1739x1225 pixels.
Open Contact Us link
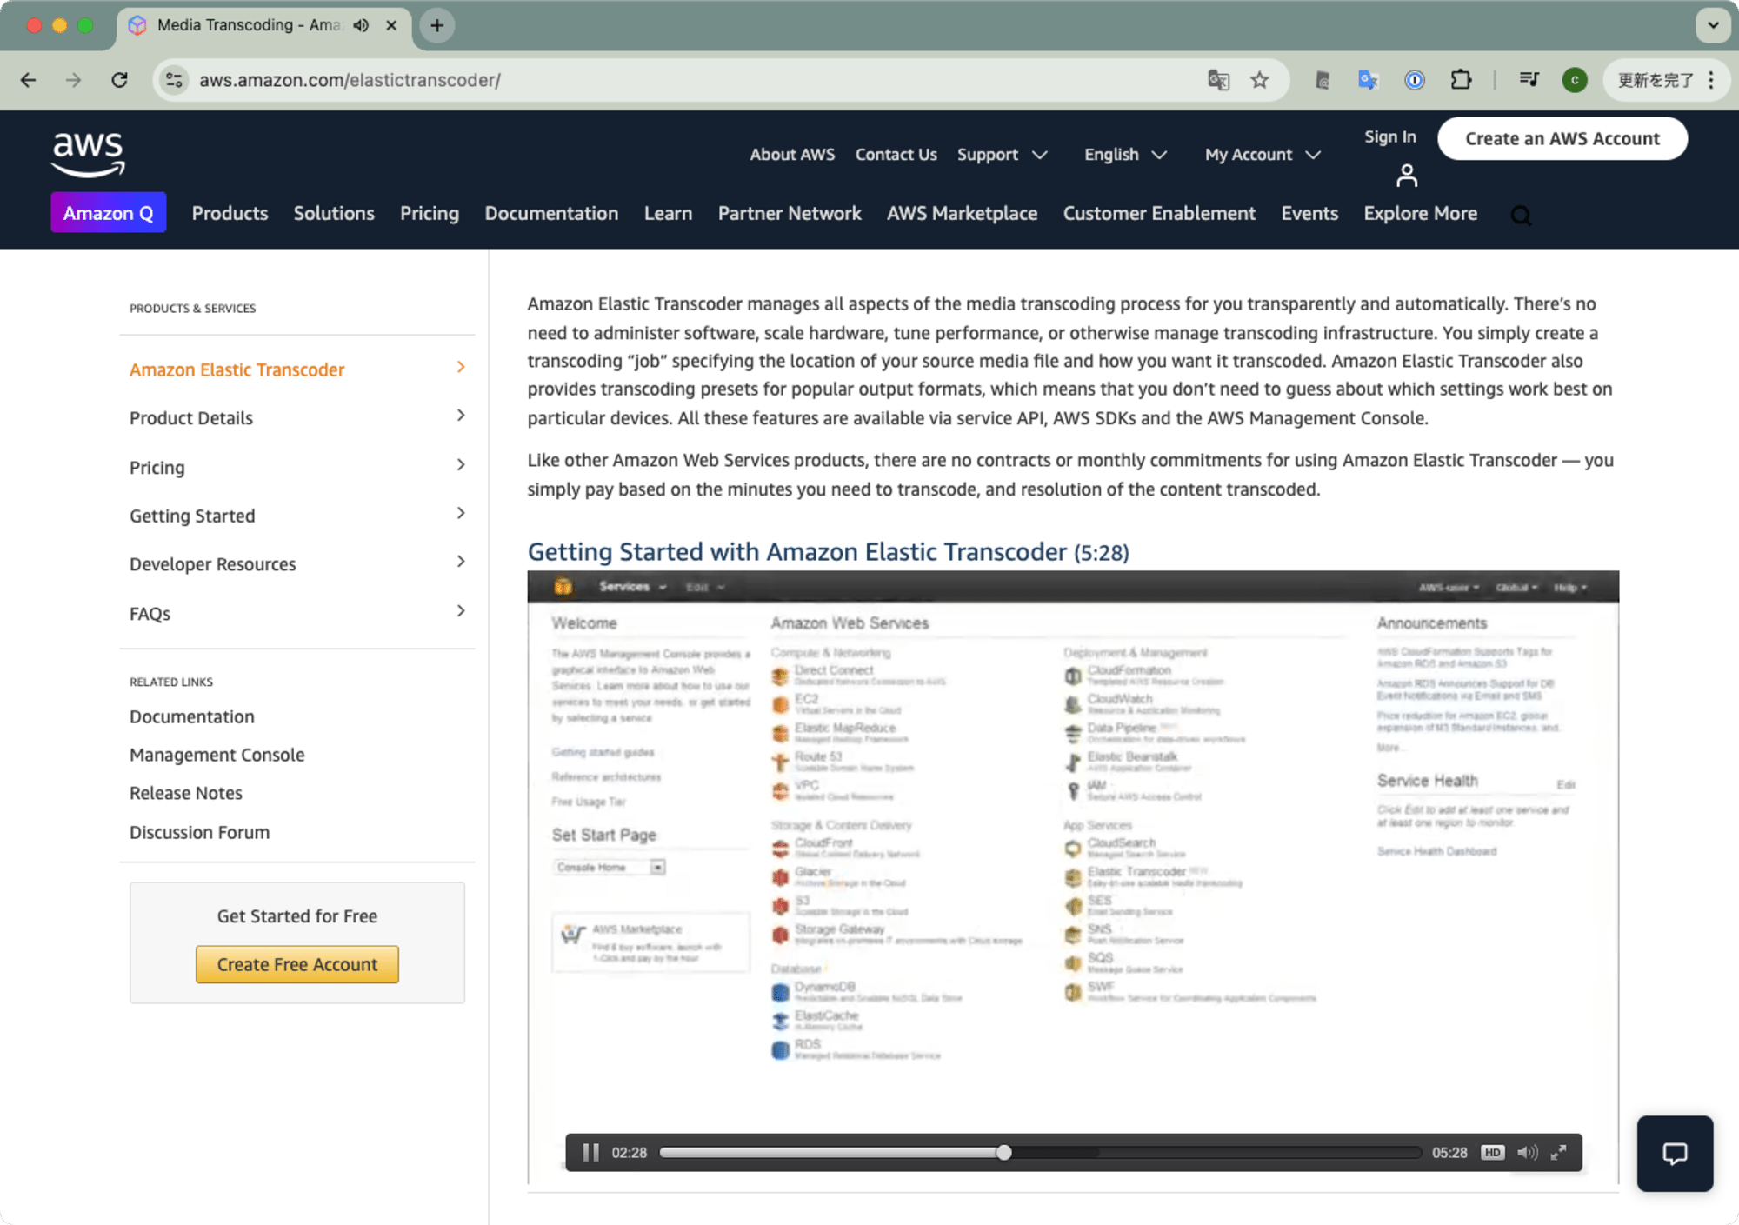[896, 155]
